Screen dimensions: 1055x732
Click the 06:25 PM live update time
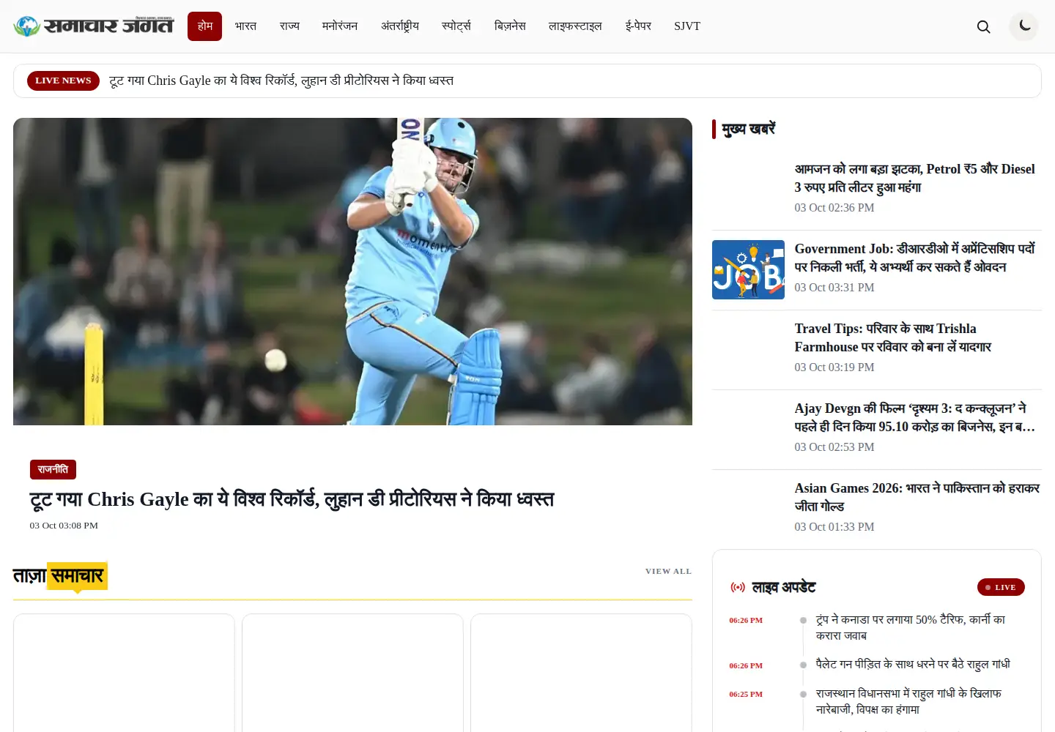pyautogui.click(x=746, y=694)
